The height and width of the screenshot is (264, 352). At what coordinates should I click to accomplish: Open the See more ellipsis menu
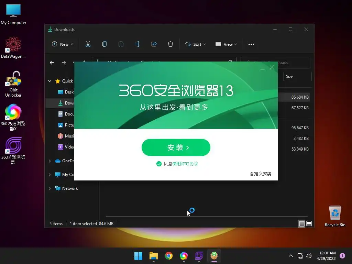click(251, 44)
